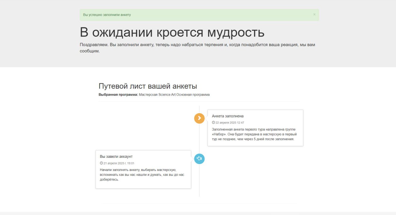The height and width of the screenshot is (215, 396).
Task: Click 'Мастерская Science Art.Основная программа' program name
Action: pyautogui.click(x=174, y=95)
